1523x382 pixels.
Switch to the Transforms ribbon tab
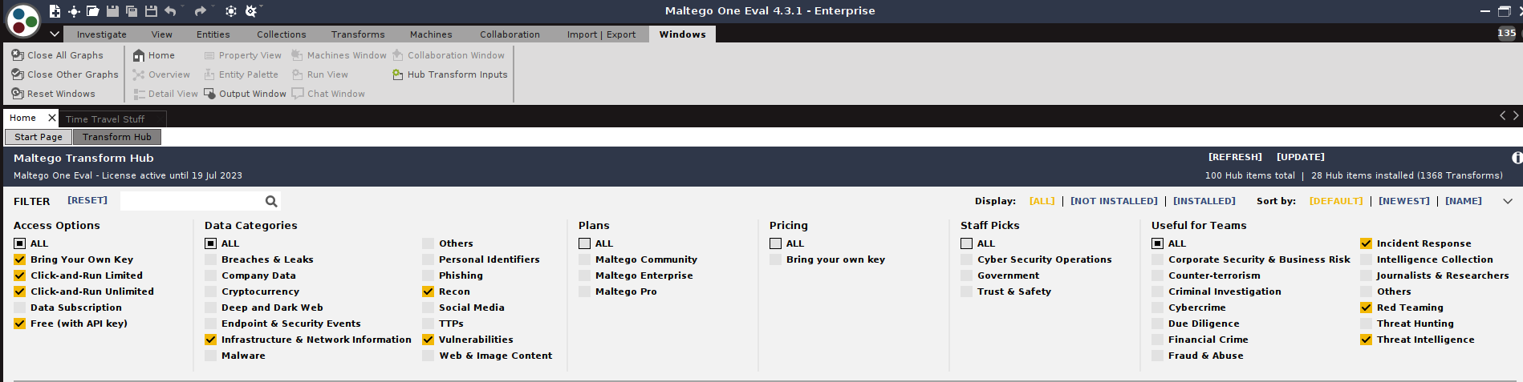(x=358, y=34)
